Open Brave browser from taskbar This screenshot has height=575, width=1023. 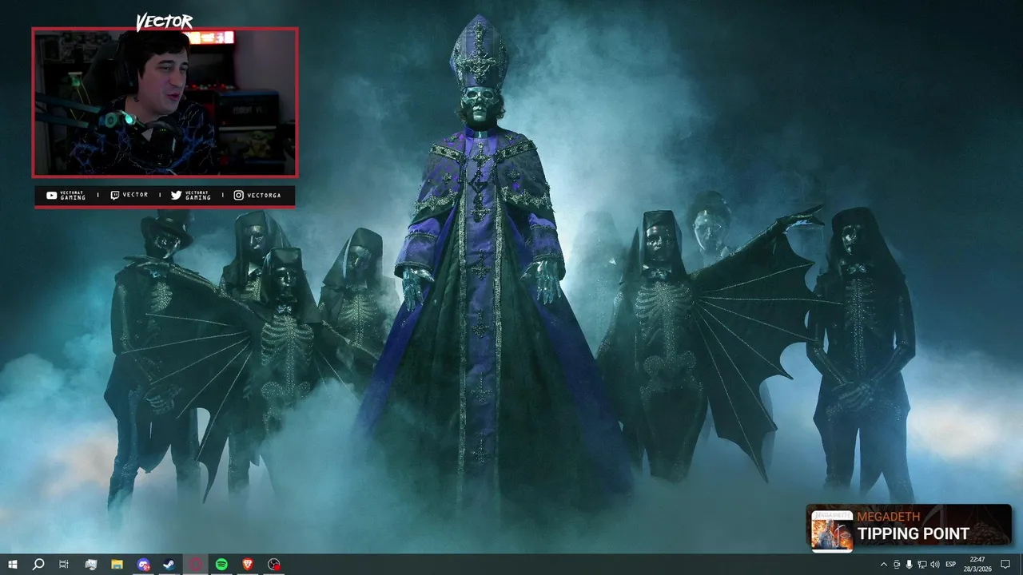tap(248, 565)
